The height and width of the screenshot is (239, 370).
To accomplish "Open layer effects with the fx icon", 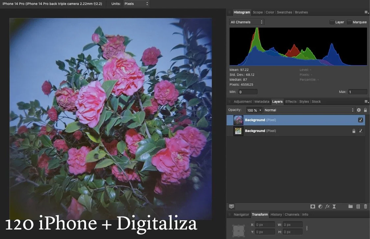I will pos(327,206).
